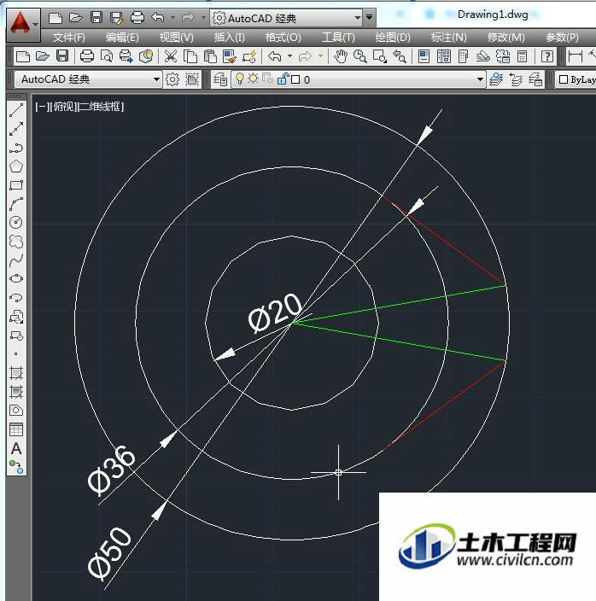The height and width of the screenshot is (601, 596).
Task: Select the Region tool
Action: tap(16, 411)
